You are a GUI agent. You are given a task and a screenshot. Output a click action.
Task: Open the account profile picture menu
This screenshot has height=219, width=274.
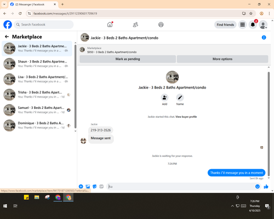[x=263, y=25]
